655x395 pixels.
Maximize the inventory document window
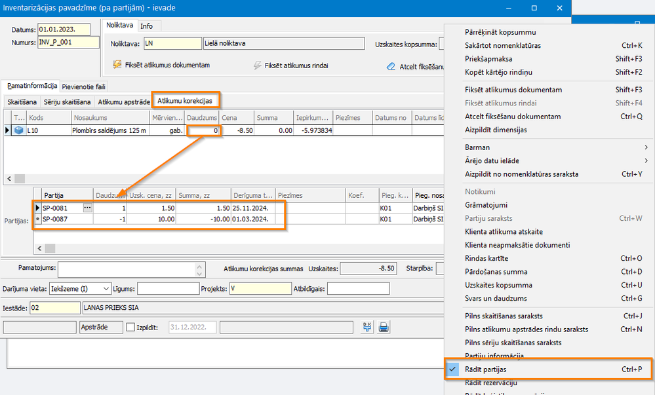[534, 8]
